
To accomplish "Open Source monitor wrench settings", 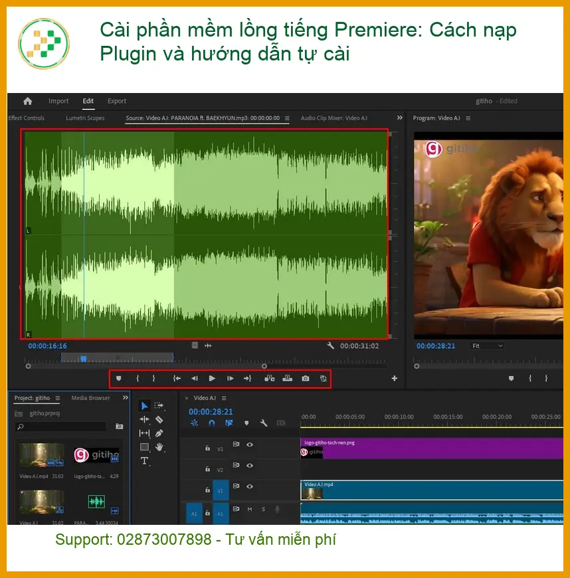I will pos(330,345).
